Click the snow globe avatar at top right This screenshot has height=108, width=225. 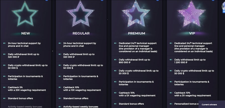point(223,7)
